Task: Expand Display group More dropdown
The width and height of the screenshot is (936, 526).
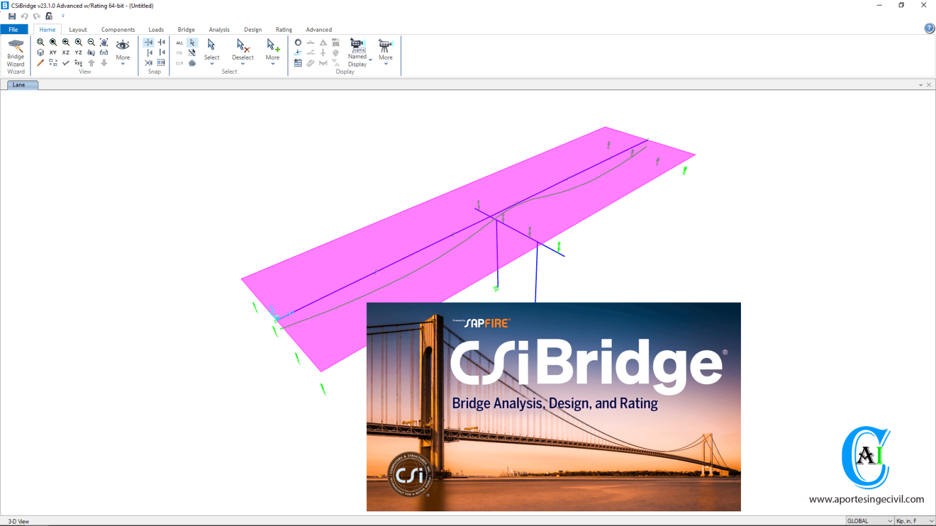Action: click(386, 52)
